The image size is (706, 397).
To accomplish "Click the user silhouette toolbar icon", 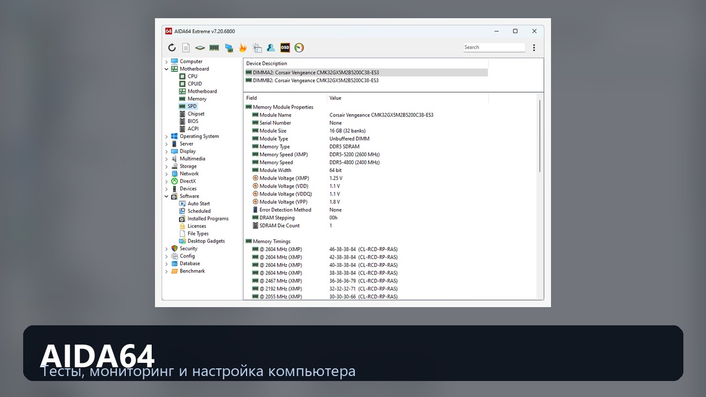I will click(x=271, y=48).
